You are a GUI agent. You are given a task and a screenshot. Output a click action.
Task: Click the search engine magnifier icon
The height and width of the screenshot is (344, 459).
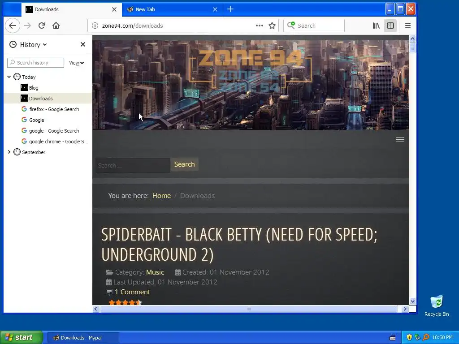291,26
